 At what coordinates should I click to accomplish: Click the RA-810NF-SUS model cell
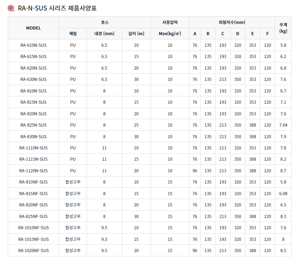(33, 182)
